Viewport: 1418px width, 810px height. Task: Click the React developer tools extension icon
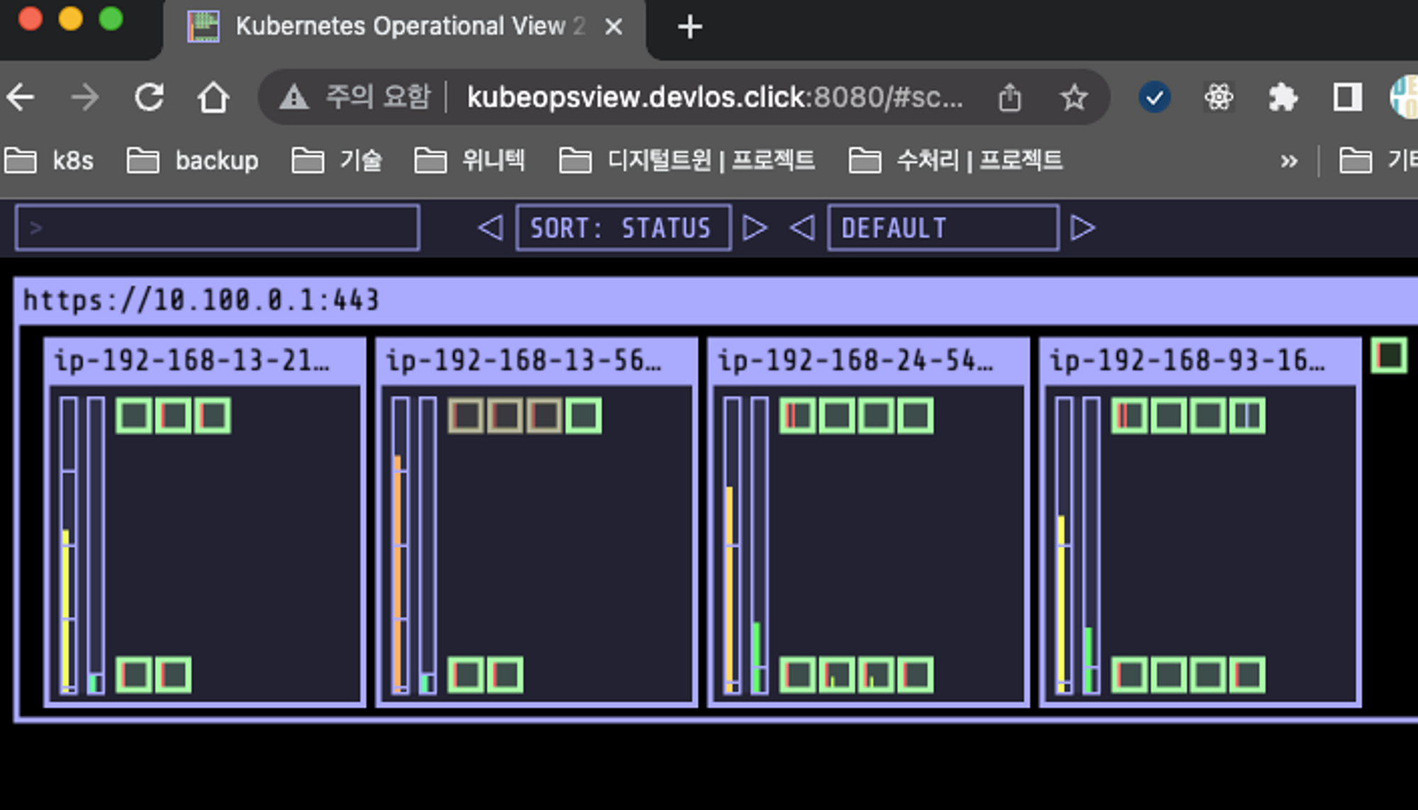click(x=1219, y=97)
